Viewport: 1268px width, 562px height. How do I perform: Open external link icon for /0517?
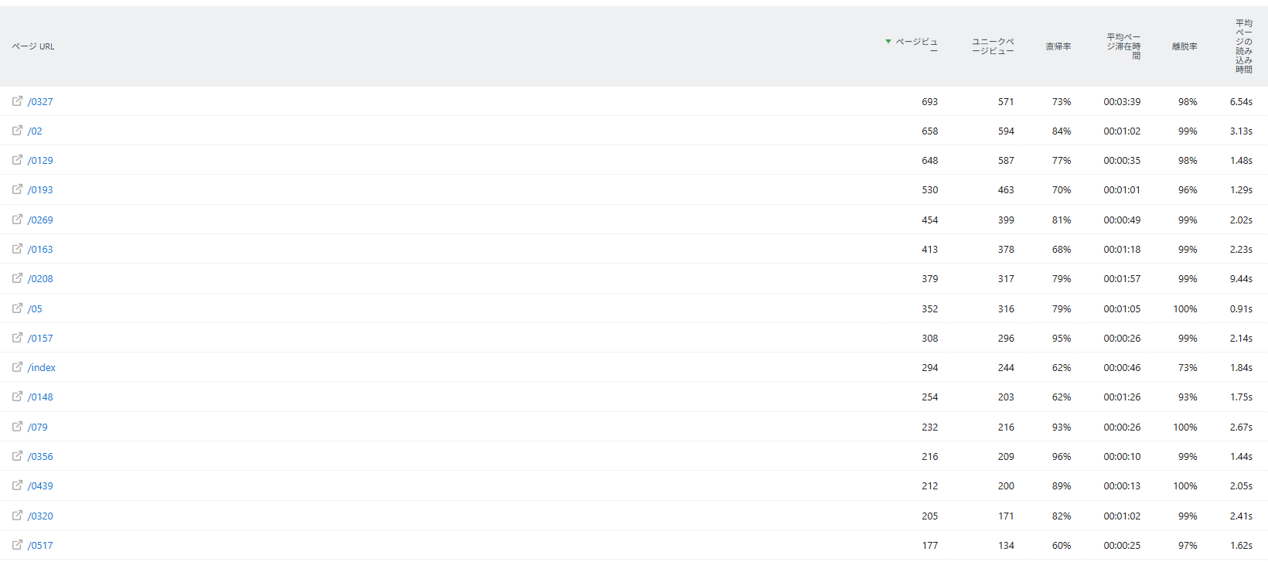pyautogui.click(x=17, y=545)
